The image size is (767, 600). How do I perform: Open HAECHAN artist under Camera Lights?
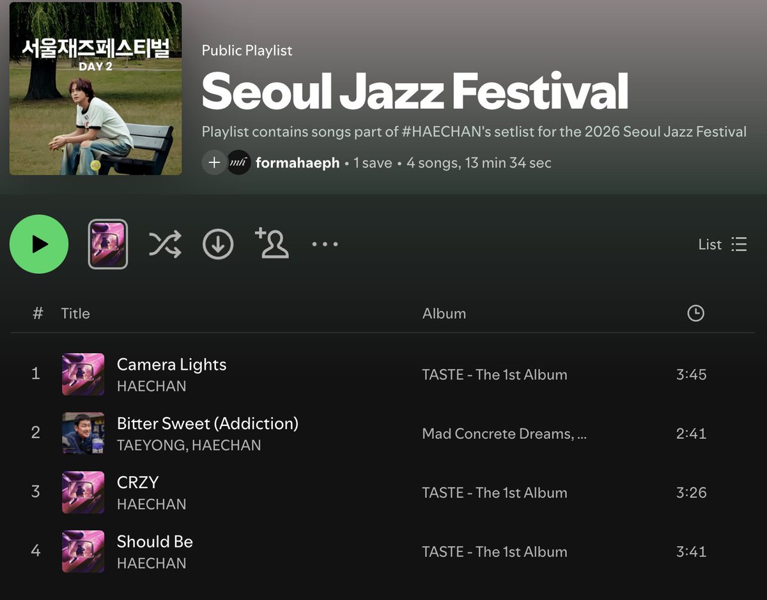pos(151,386)
